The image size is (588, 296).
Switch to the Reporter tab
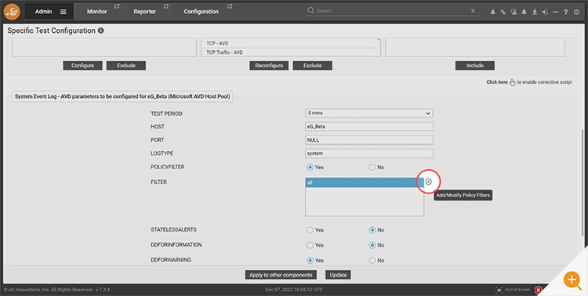point(144,12)
